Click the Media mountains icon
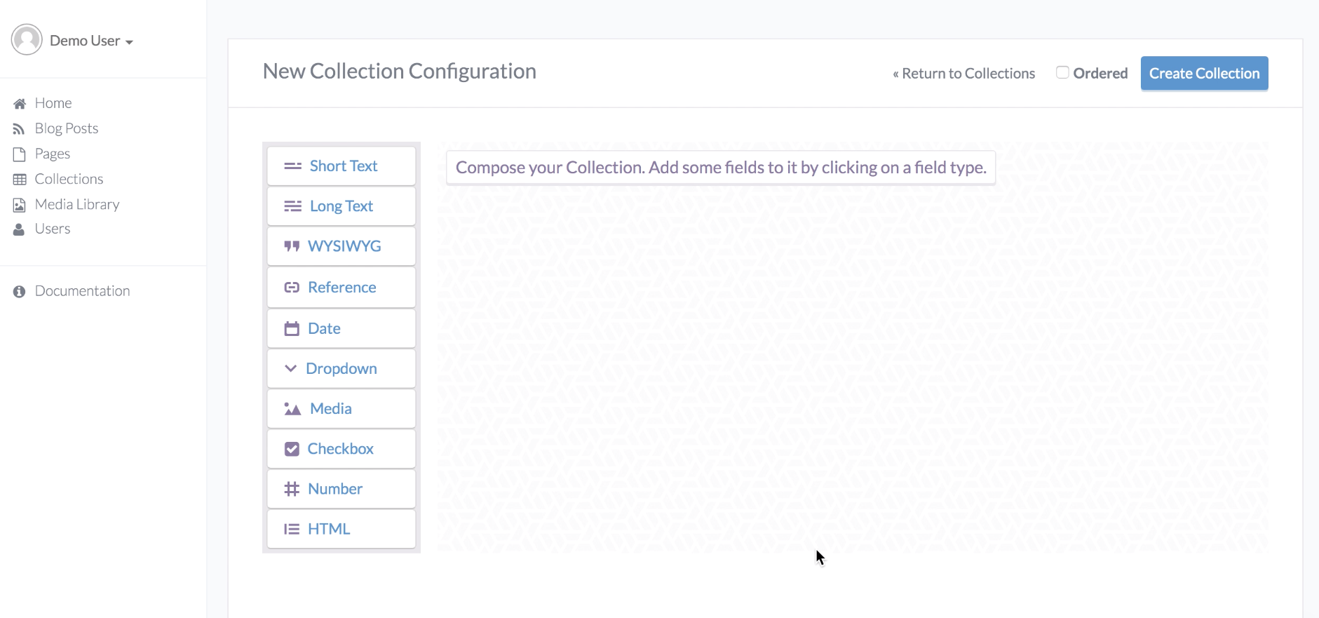The height and width of the screenshot is (618, 1319). [x=292, y=409]
